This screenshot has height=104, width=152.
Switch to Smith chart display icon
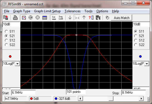click(x=31, y=18)
